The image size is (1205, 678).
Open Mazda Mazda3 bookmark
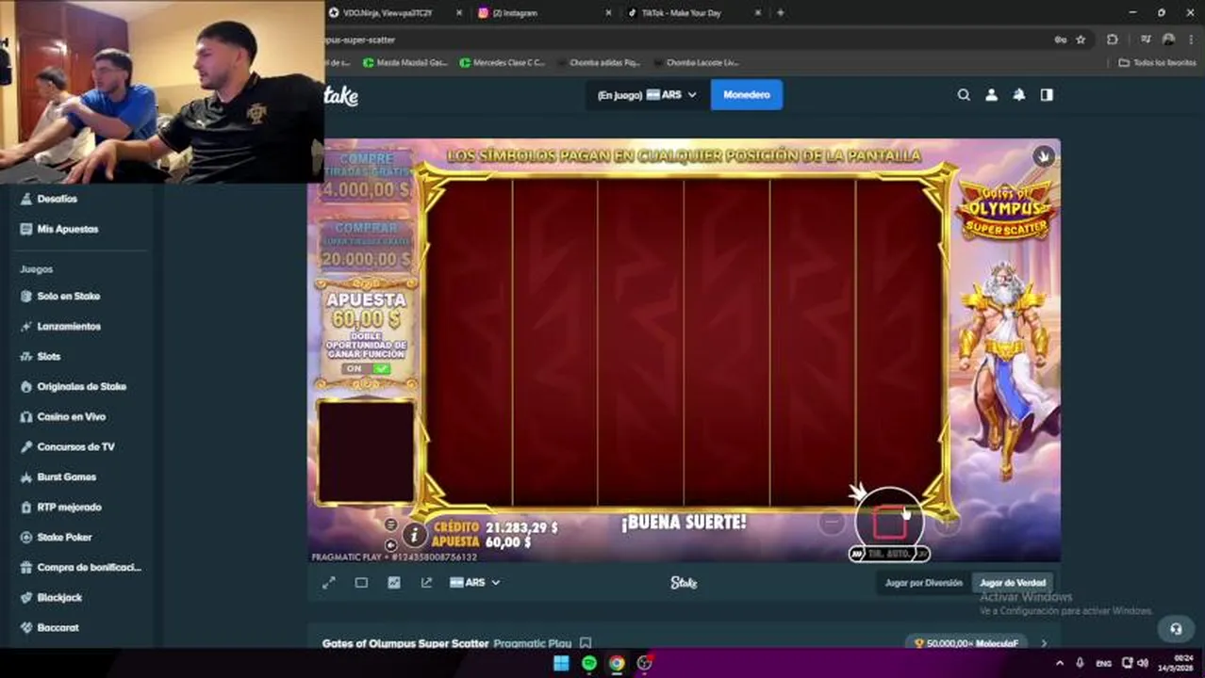coord(405,63)
